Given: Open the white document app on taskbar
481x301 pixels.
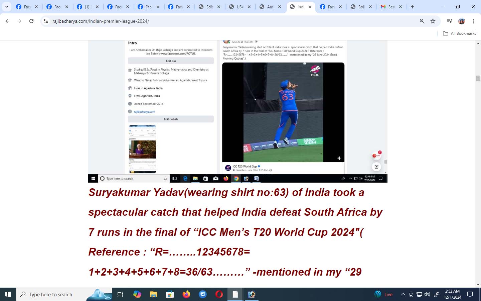Looking at the screenshot, I should (x=235, y=294).
